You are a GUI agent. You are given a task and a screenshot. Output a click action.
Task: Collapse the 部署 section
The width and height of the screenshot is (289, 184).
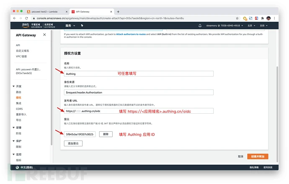(x=14, y=128)
